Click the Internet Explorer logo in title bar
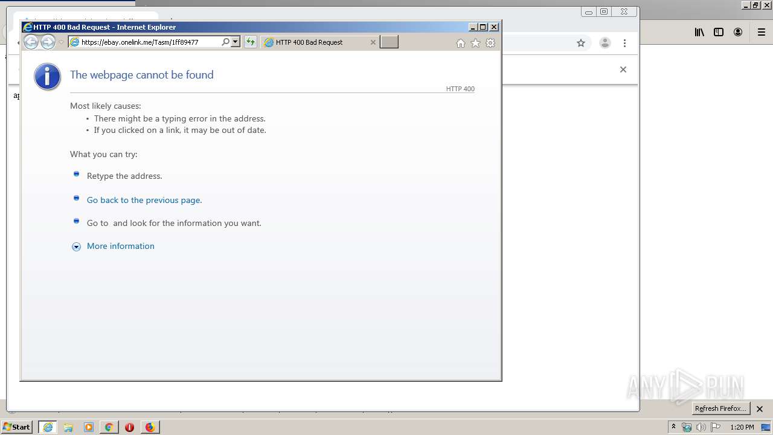 27,27
